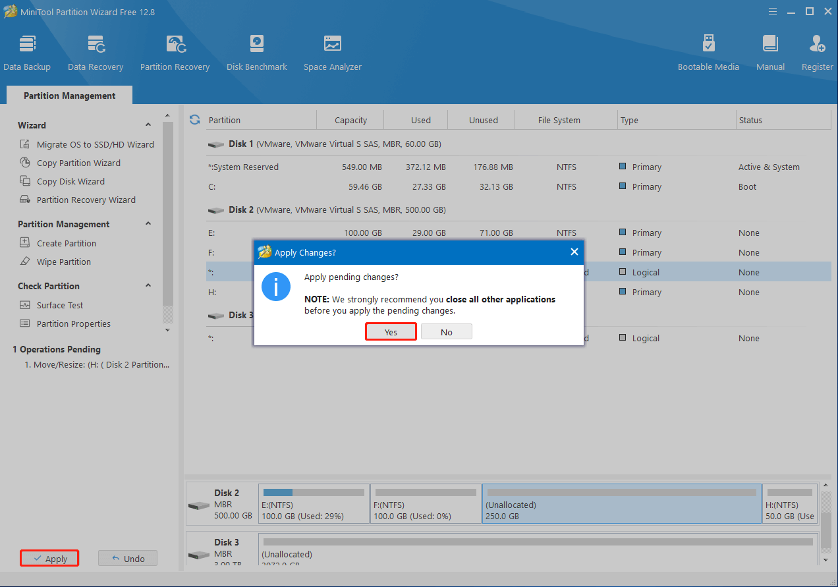
Task: Open the application hamburger menu
Action: [772, 11]
